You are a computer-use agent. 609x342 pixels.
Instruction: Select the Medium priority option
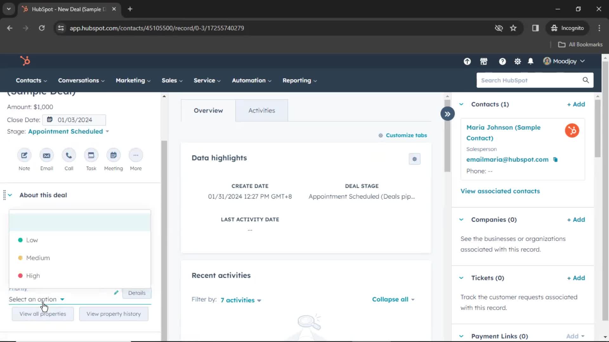[80, 258]
